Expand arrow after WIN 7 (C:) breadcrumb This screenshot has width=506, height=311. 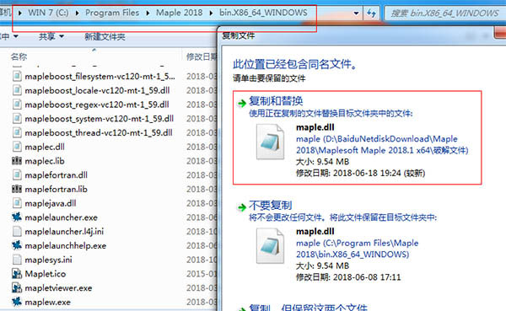coord(77,13)
